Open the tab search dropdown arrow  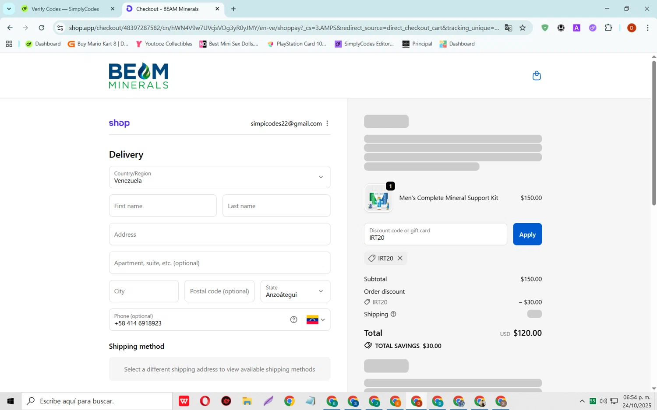click(9, 9)
